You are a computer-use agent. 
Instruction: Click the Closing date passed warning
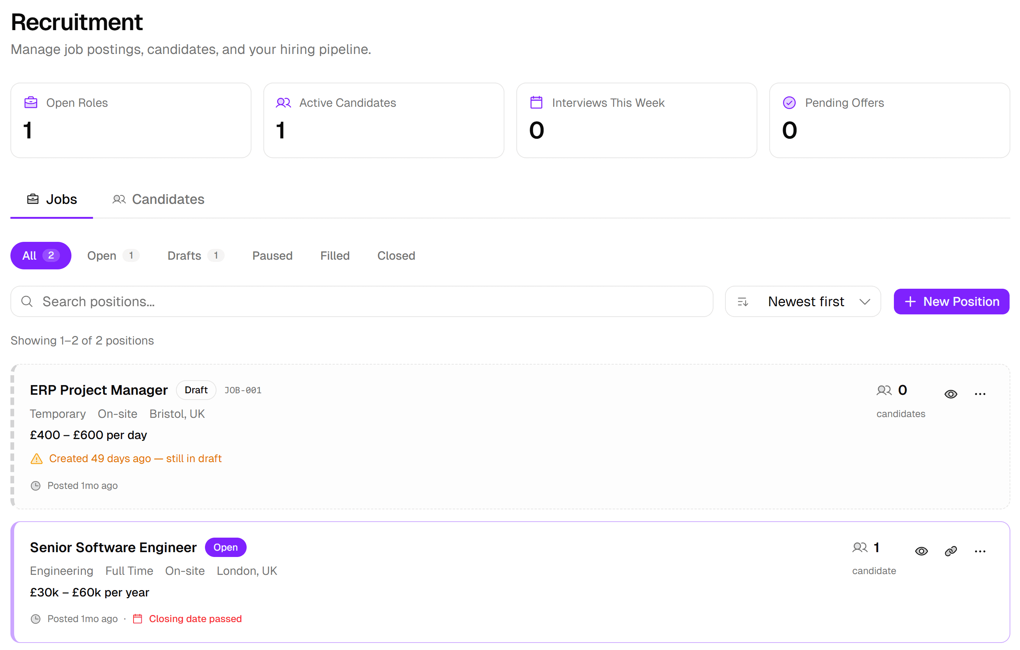click(195, 619)
